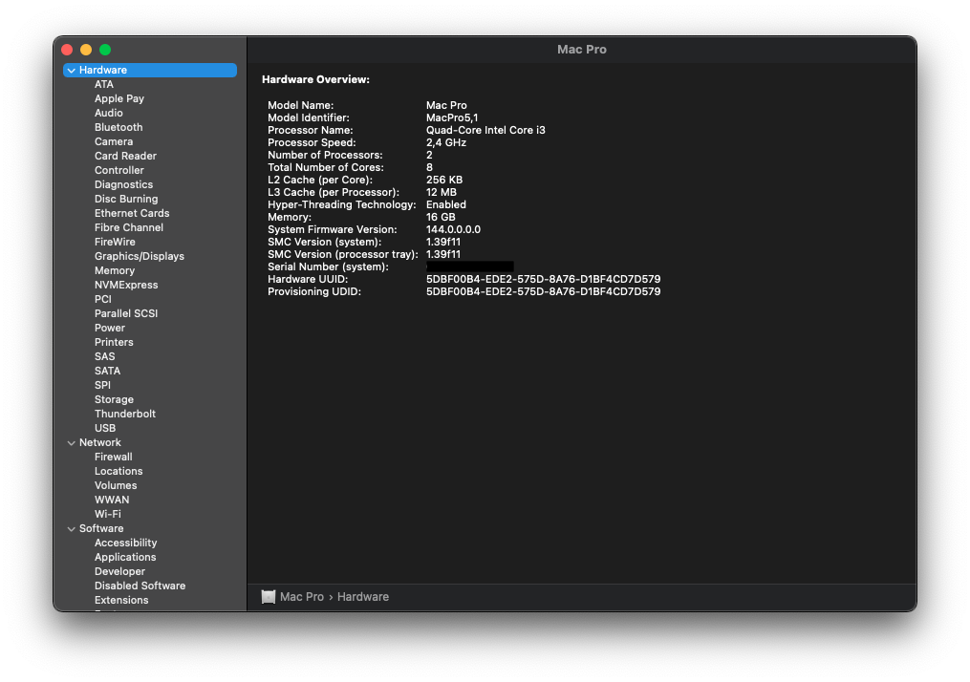Image resolution: width=970 pixels, height=682 pixels.
Task: Select Controller in the sidebar
Action: [x=119, y=170]
